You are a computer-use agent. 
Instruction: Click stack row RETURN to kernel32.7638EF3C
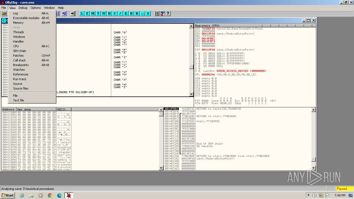click(x=219, y=109)
